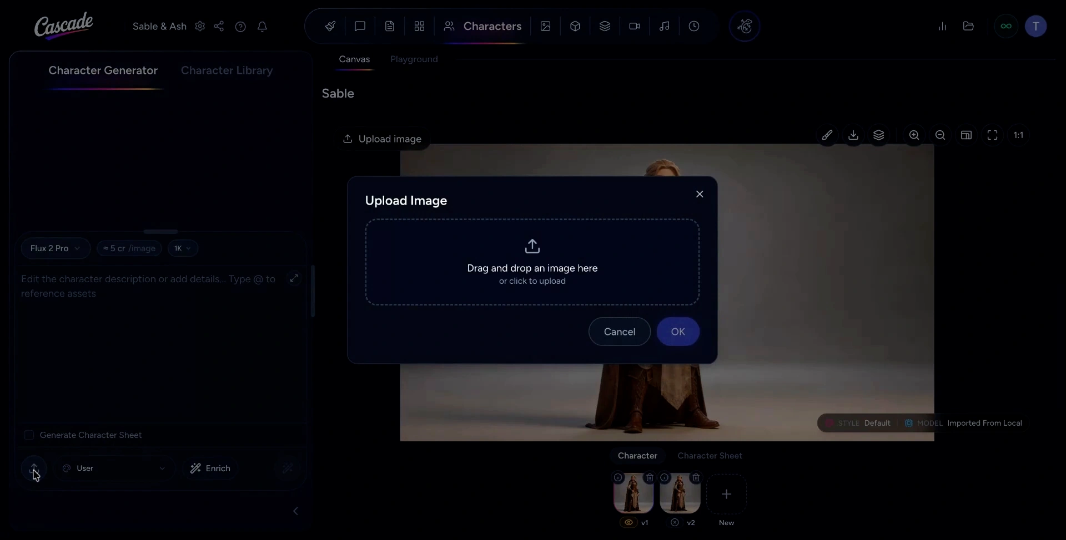The image size is (1066, 540).
Task: Add a New character version
Action: pyautogui.click(x=726, y=494)
